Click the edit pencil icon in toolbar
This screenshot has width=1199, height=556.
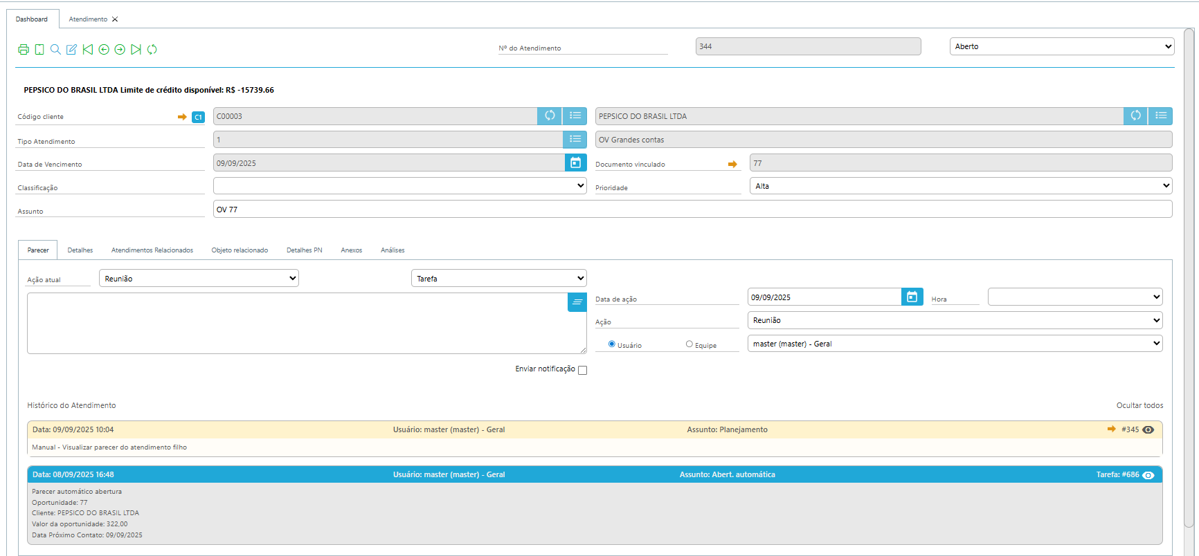[71, 49]
